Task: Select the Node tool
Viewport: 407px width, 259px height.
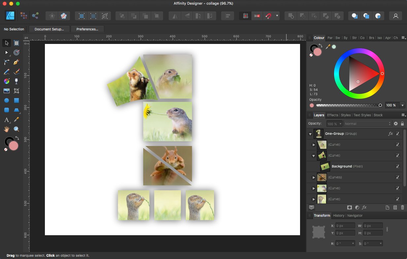Action: (6, 52)
